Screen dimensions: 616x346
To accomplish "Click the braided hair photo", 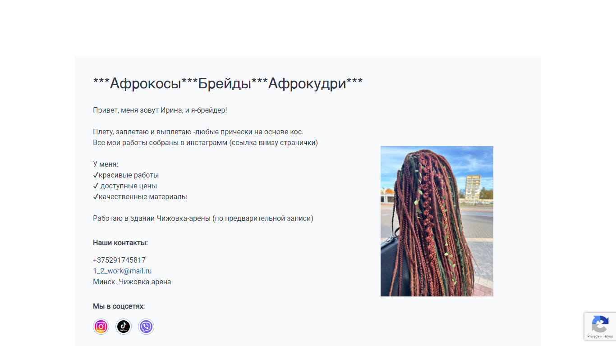I will click(437, 221).
